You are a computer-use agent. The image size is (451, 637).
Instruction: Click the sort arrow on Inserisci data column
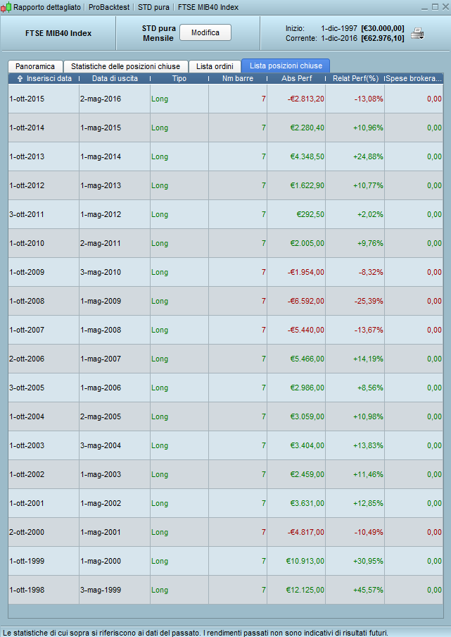pyautogui.click(x=20, y=79)
